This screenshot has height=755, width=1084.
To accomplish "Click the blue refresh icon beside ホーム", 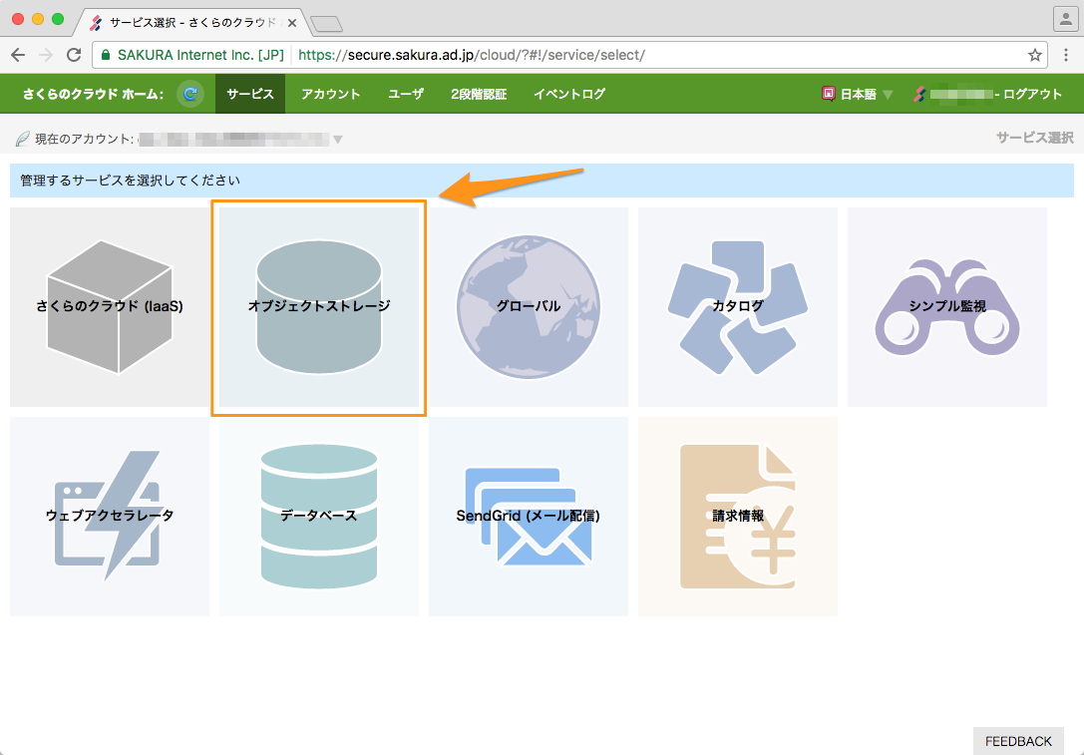I will (x=190, y=94).
